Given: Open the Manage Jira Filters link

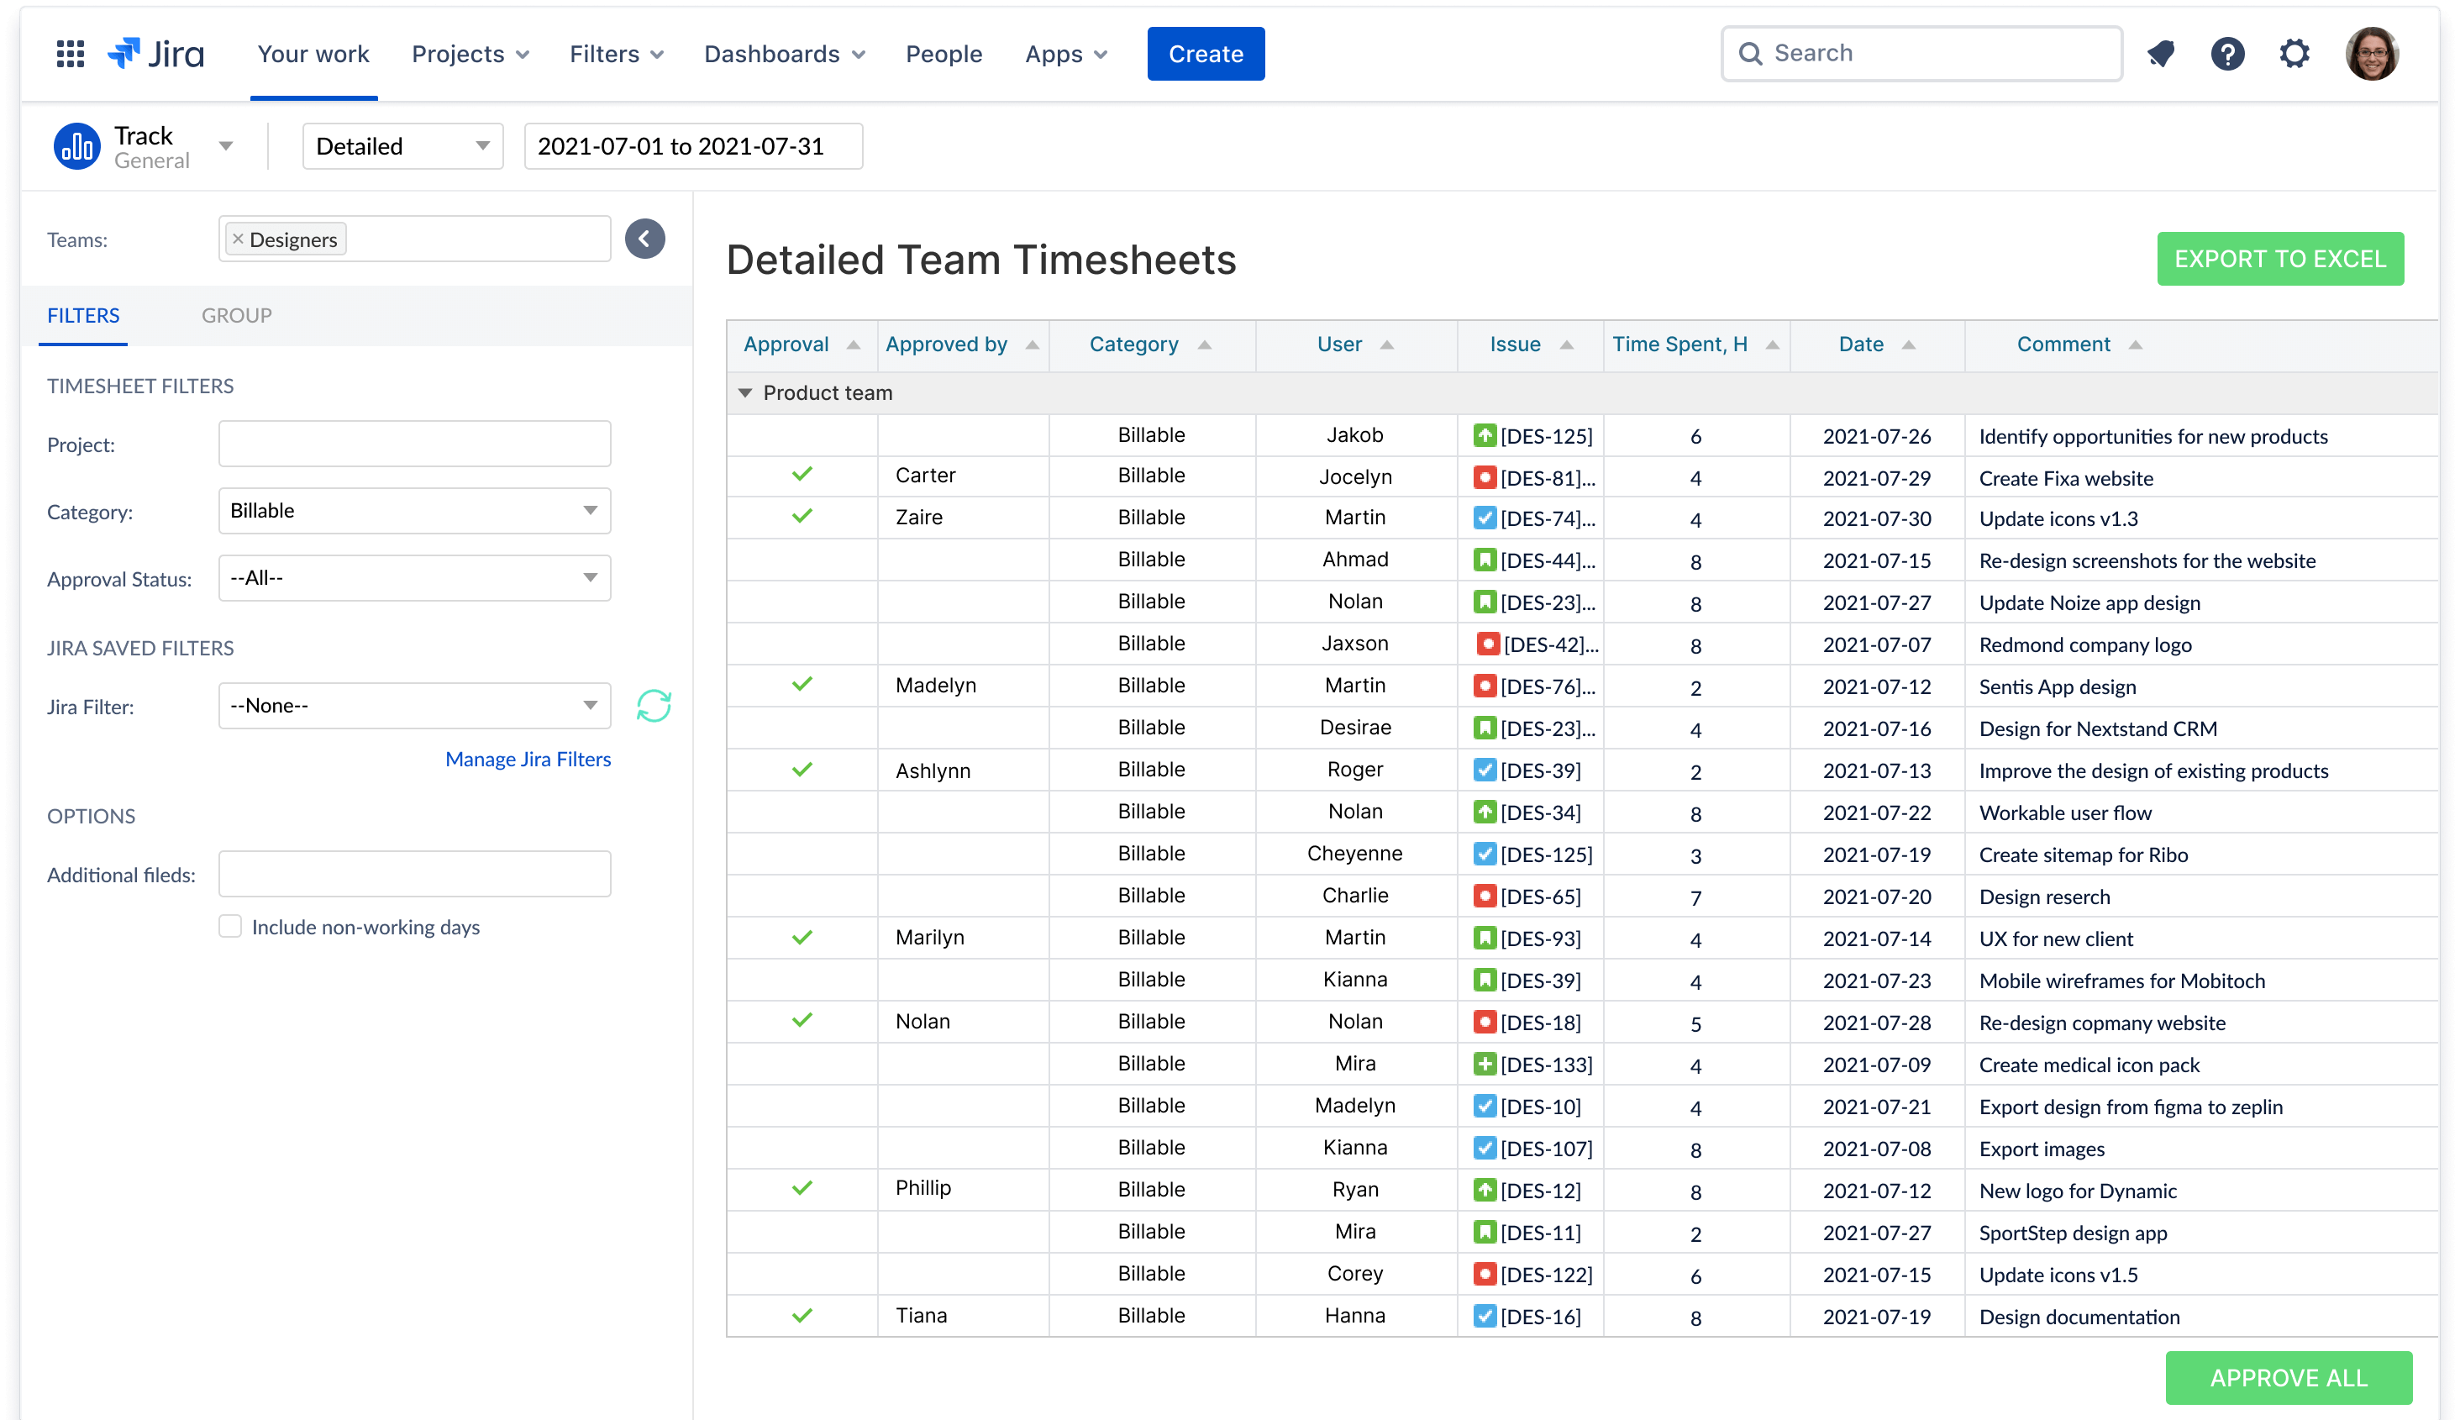Looking at the screenshot, I should (x=528, y=759).
